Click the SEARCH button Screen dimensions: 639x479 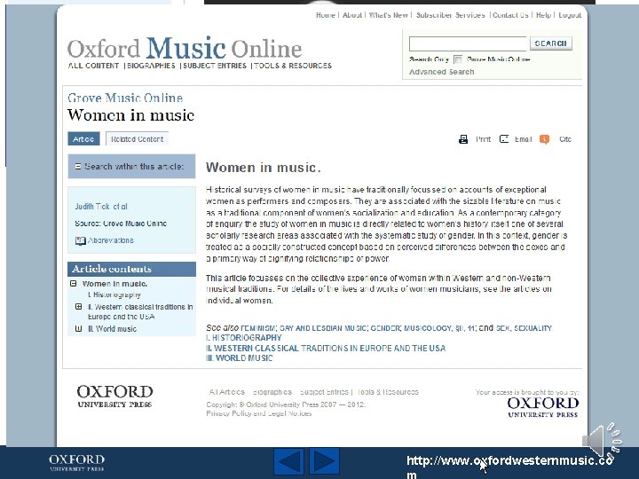(551, 43)
